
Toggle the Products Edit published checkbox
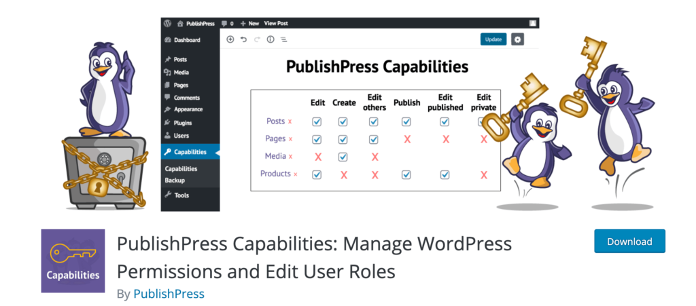pyautogui.click(x=445, y=174)
